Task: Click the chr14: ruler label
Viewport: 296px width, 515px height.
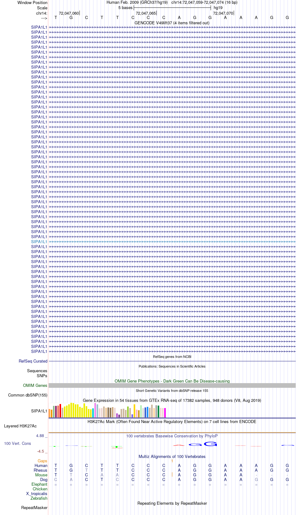Action: [42, 13]
